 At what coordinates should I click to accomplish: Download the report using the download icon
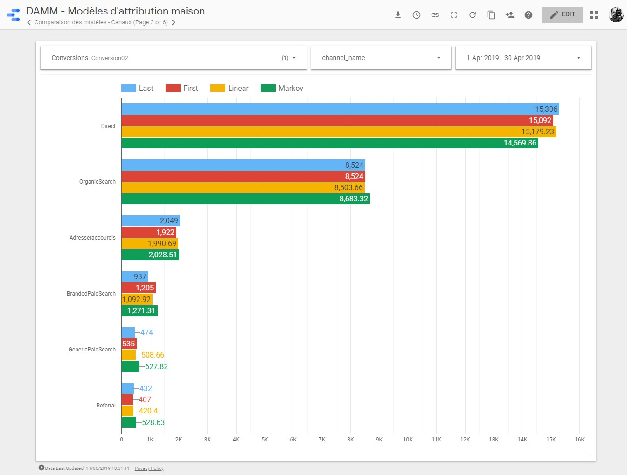(398, 15)
